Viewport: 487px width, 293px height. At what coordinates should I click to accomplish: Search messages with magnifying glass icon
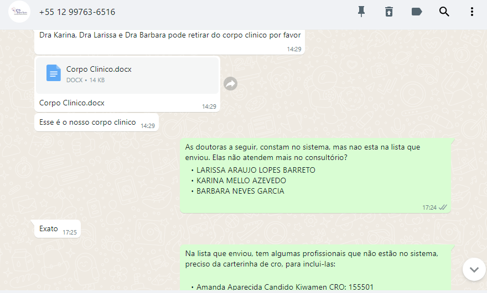[444, 12]
